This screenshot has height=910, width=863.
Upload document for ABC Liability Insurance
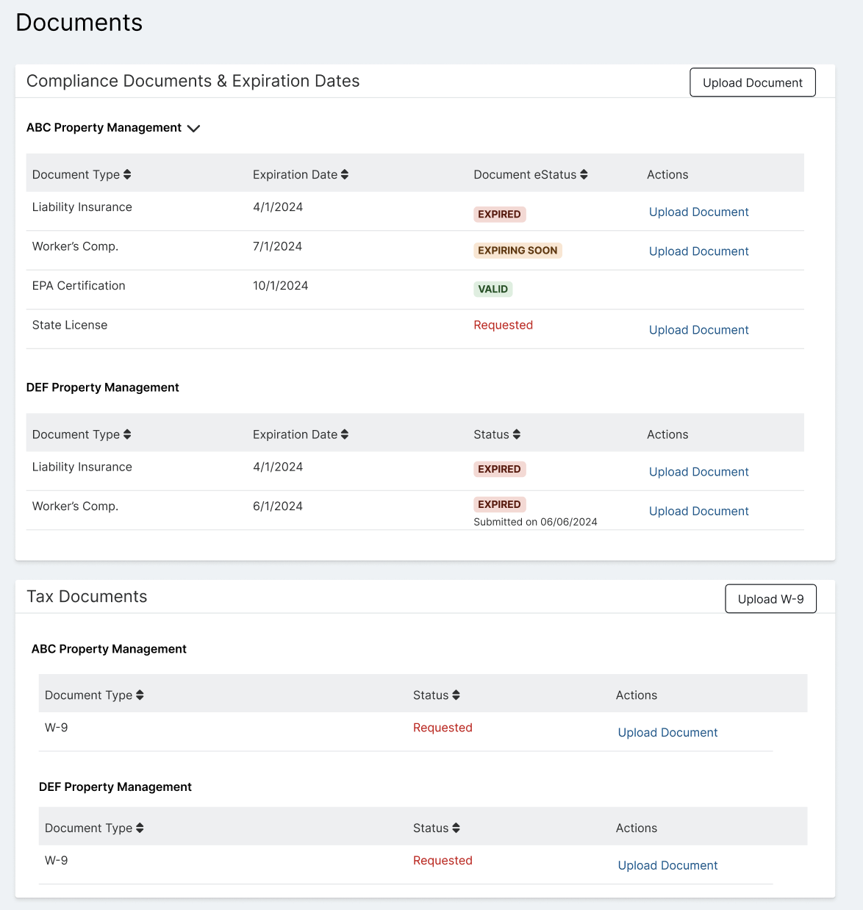pyautogui.click(x=698, y=212)
